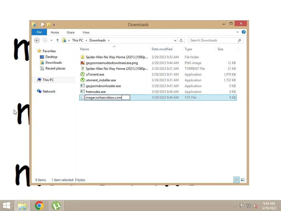Open Downloads in the navigation pane
The image size is (281, 211).
tap(54, 63)
